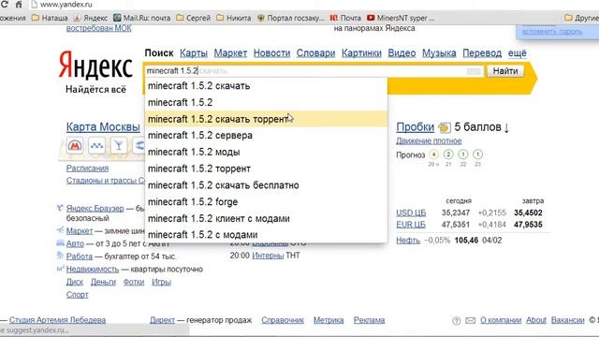The height and width of the screenshot is (337, 599).
Task: Open the Сергей bookmarks folder
Action: 194,18
